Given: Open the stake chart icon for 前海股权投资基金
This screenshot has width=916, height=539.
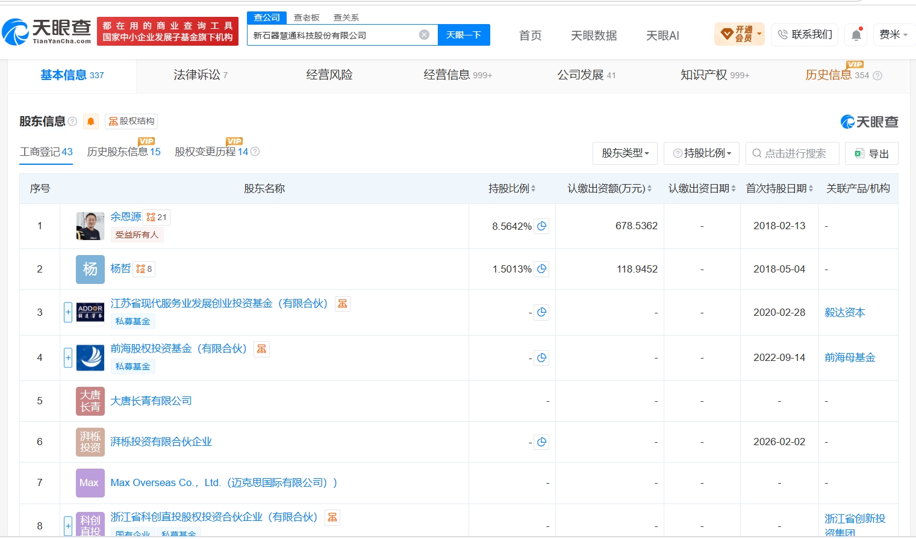Looking at the screenshot, I should tap(541, 358).
